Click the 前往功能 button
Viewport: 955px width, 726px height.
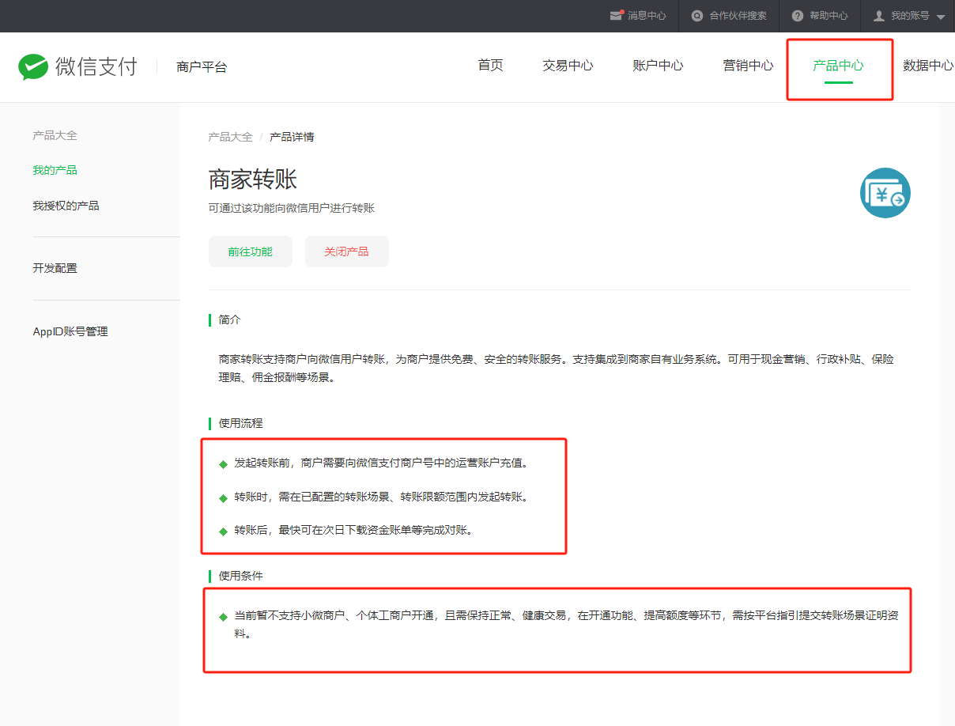[250, 251]
